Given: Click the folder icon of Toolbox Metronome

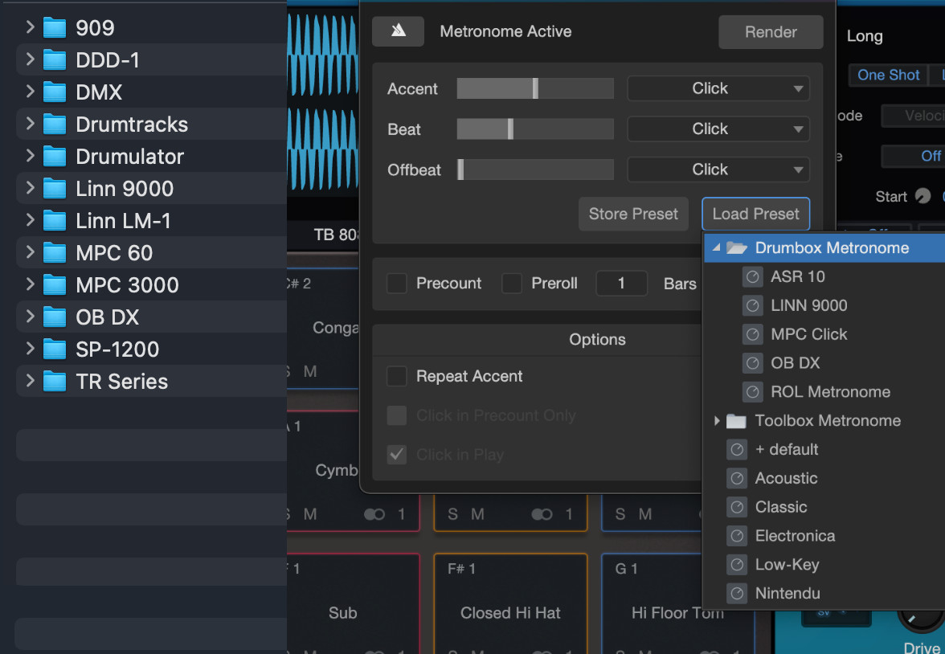Looking at the screenshot, I should pos(736,421).
